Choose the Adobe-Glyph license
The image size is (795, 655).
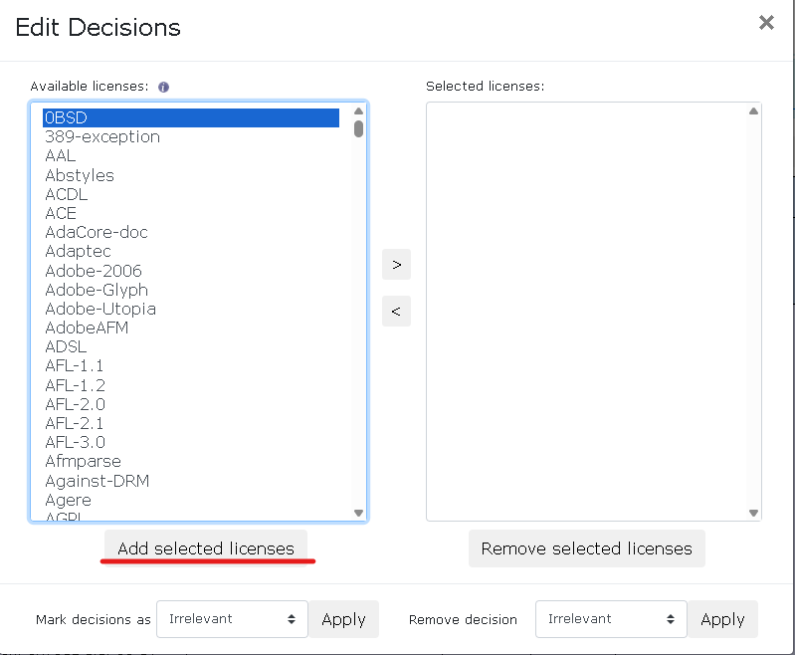[95, 290]
